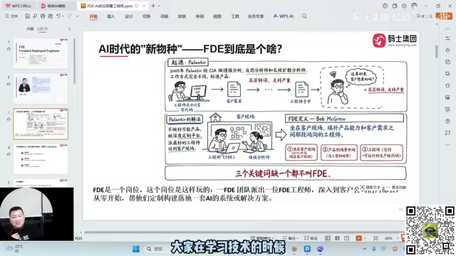Click the star icon beside slide 4
456x256 pixels.
[x=9, y=154]
